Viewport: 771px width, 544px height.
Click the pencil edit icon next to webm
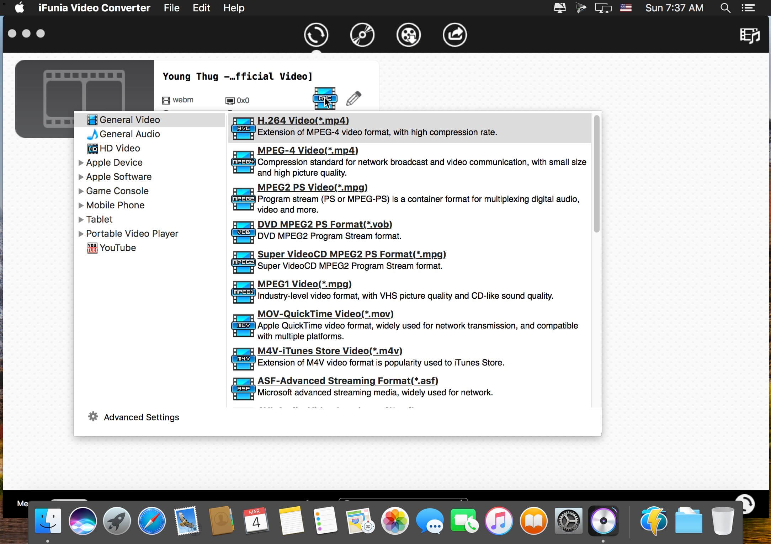coord(354,99)
